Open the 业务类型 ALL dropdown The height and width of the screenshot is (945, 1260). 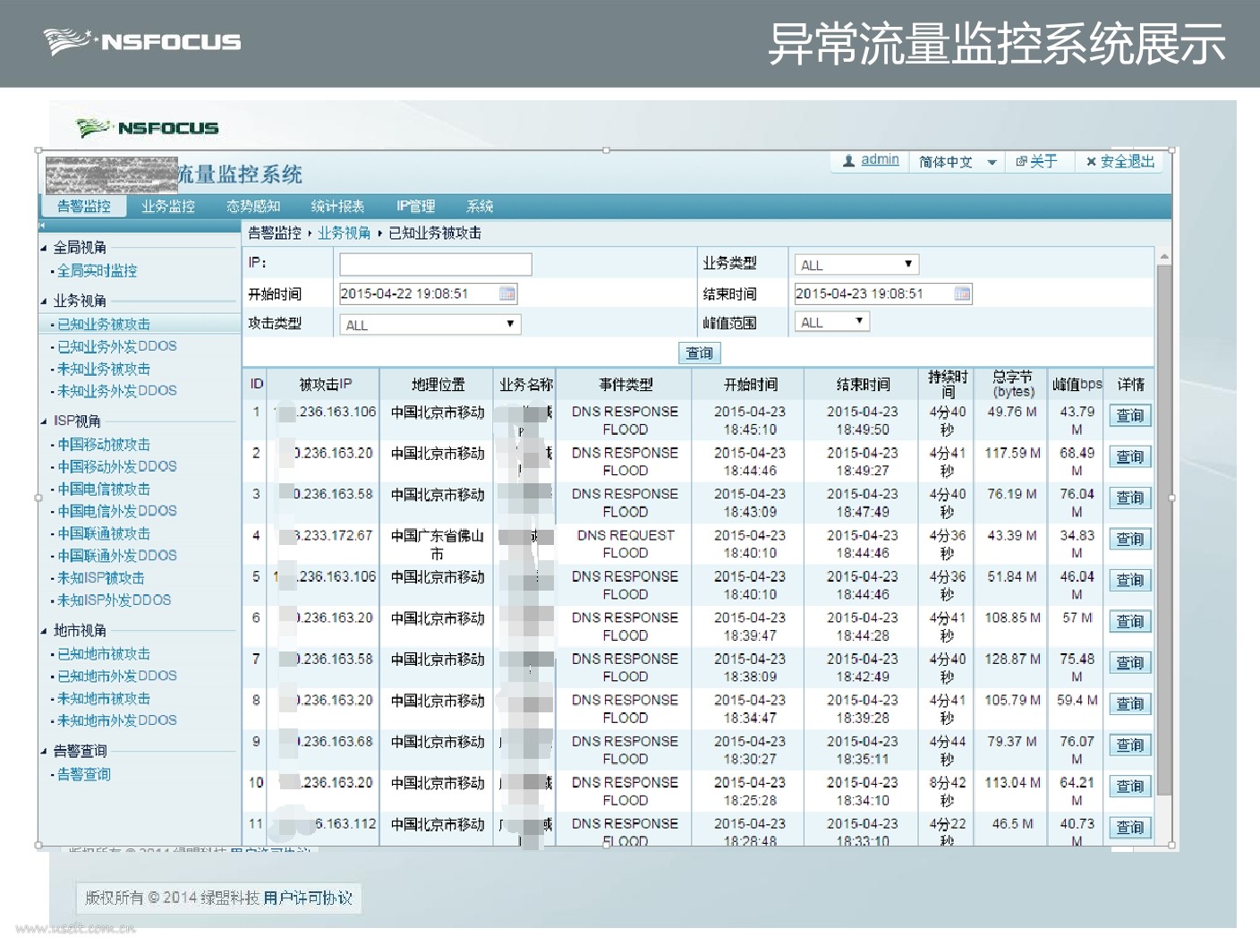point(856,265)
